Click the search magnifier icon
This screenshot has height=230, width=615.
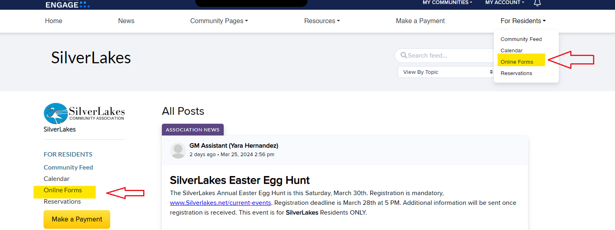click(x=403, y=55)
